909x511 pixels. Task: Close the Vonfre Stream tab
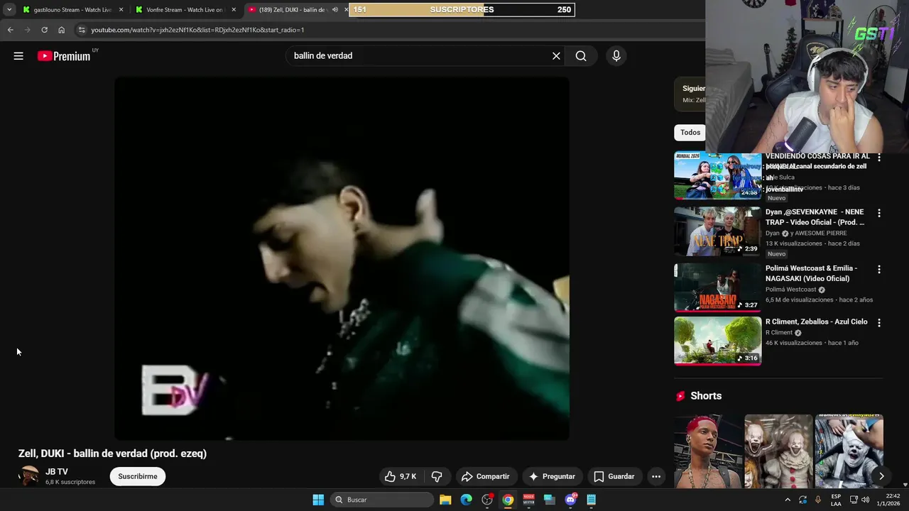pos(234,10)
